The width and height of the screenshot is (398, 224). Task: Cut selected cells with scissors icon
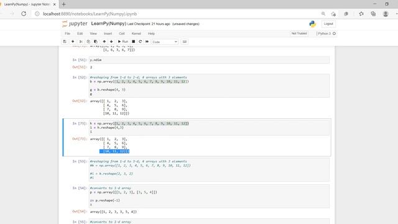click(x=81, y=42)
